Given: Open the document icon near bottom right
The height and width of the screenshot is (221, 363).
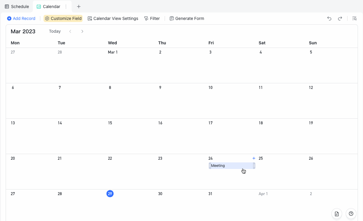Looking at the screenshot, I should [x=336, y=214].
